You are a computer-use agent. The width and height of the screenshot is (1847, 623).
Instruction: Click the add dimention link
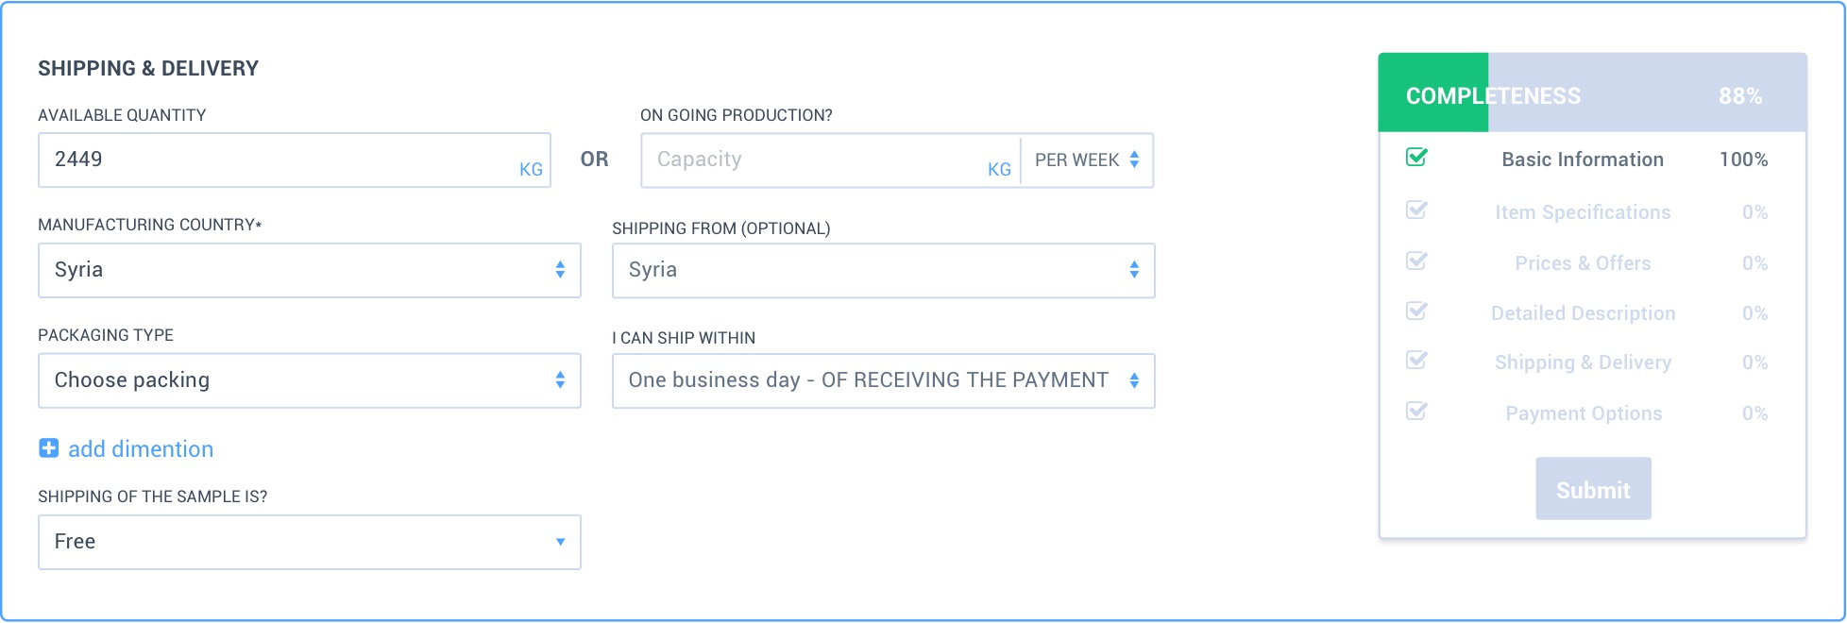141,449
